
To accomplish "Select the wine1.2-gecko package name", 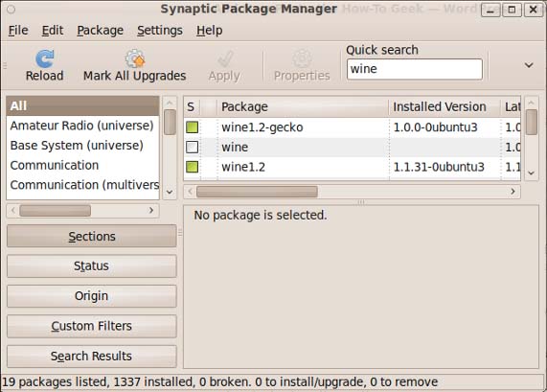I will 262,127.
